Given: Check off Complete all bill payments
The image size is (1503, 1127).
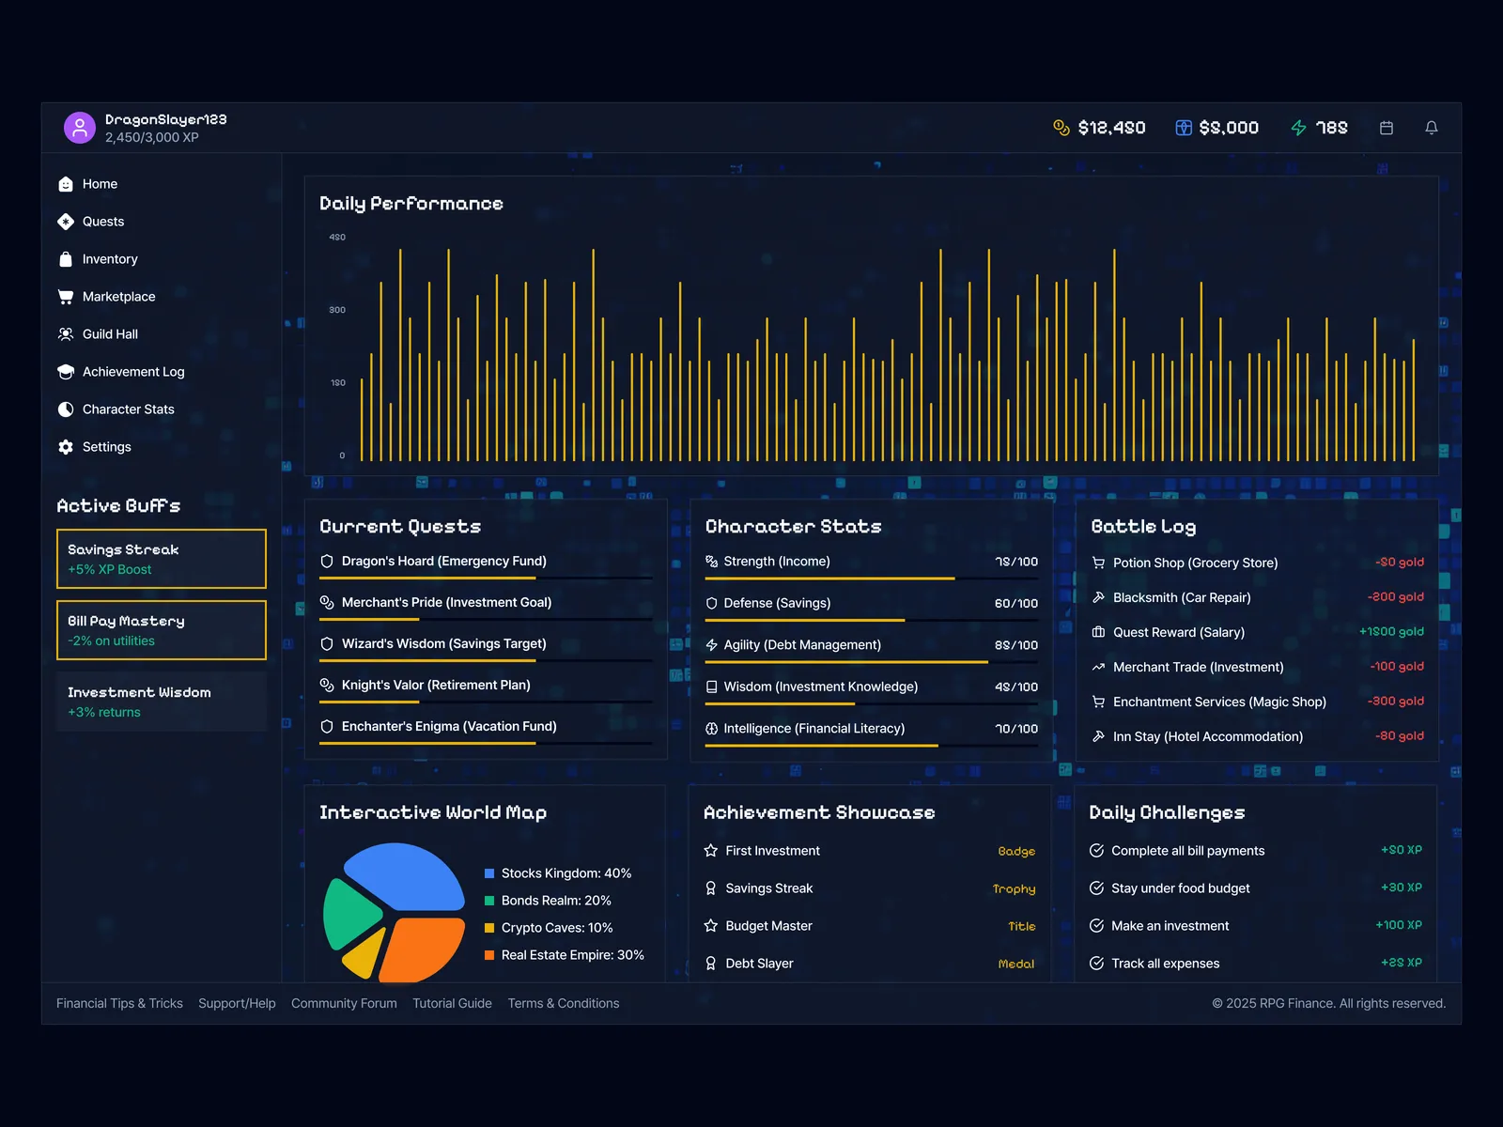Looking at the screenshot, I should click(1096, 851).
